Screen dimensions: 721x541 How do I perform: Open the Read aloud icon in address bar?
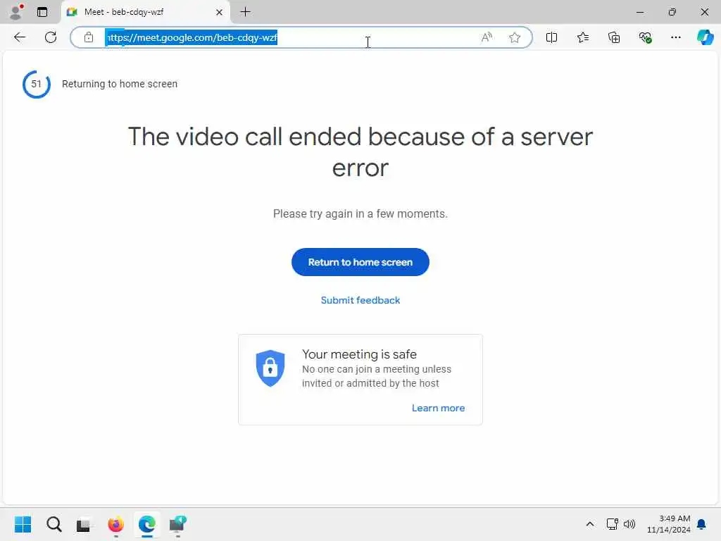point(487,37)
